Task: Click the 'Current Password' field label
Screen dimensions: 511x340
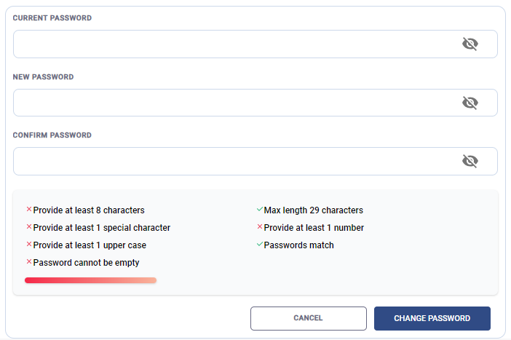Action: click(52, 18)
